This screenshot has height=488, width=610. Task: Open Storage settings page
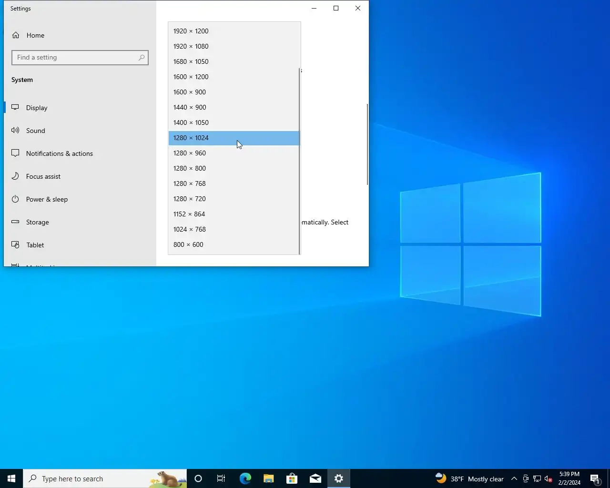(x=80, y=222)
